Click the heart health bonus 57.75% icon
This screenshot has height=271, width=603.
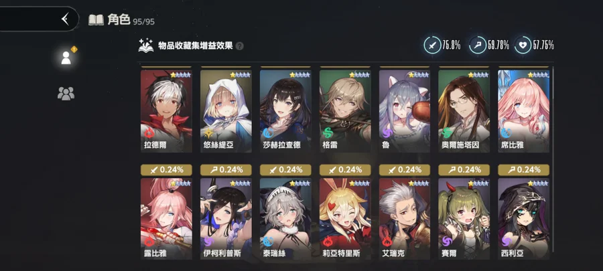tap(523, 46)
